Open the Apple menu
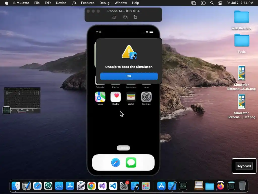 [7, 3]
